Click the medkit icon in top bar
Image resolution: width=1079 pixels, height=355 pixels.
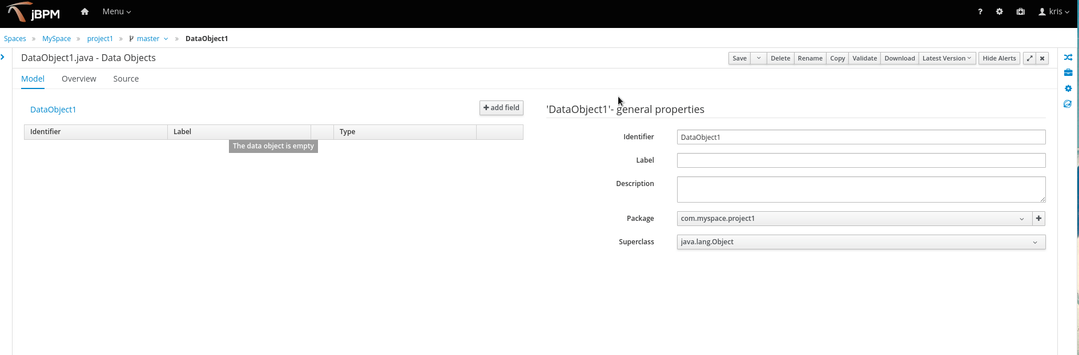point(1021,11)
